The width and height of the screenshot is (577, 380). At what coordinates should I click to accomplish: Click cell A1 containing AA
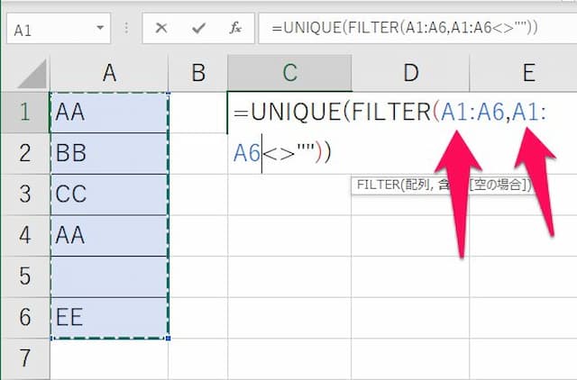click(109, 113)
